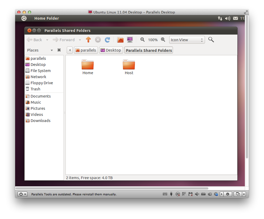Close the Places sidebar pane
This screenshot has width=264, height=219.
pyautogui.click(x=59, y=50)
